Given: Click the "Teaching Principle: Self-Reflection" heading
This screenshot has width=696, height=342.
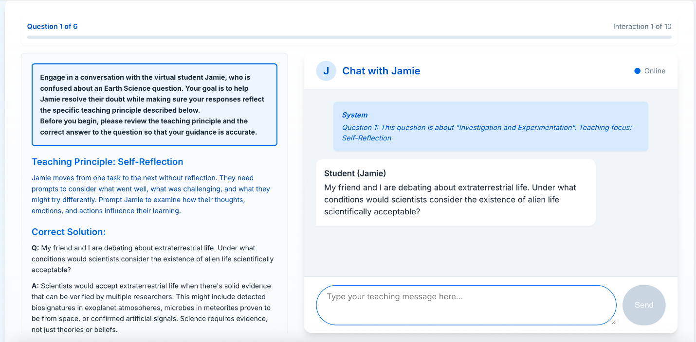Looking at the screenshot, I should (107, 162).
